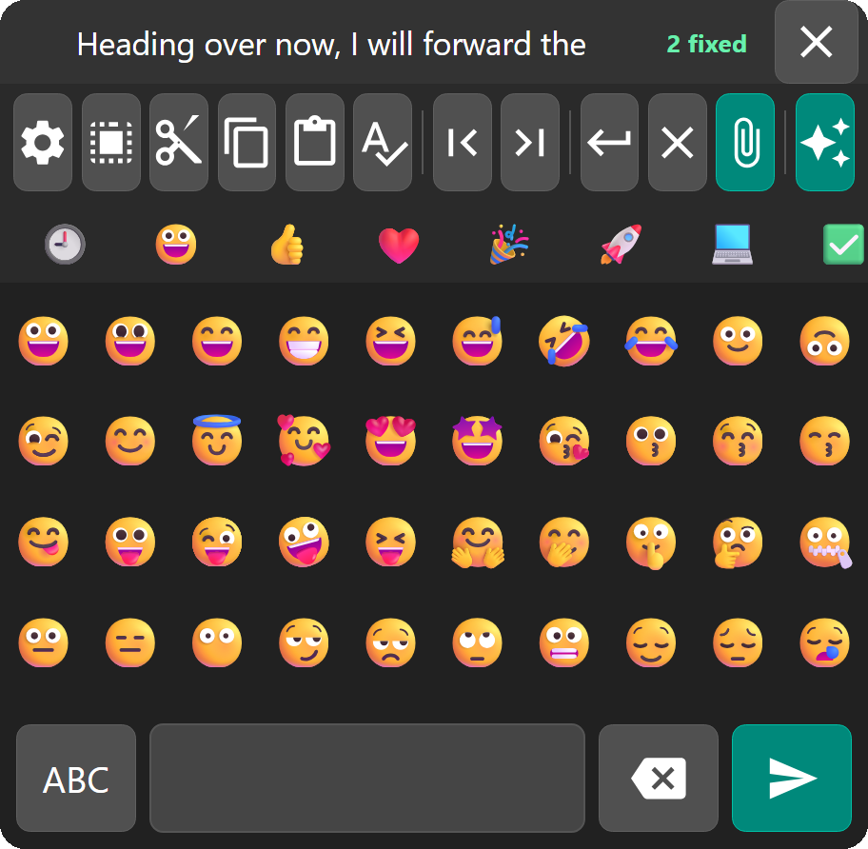Open recent emojis clock tab
868x849 pixels.
(x=65, y=244)
